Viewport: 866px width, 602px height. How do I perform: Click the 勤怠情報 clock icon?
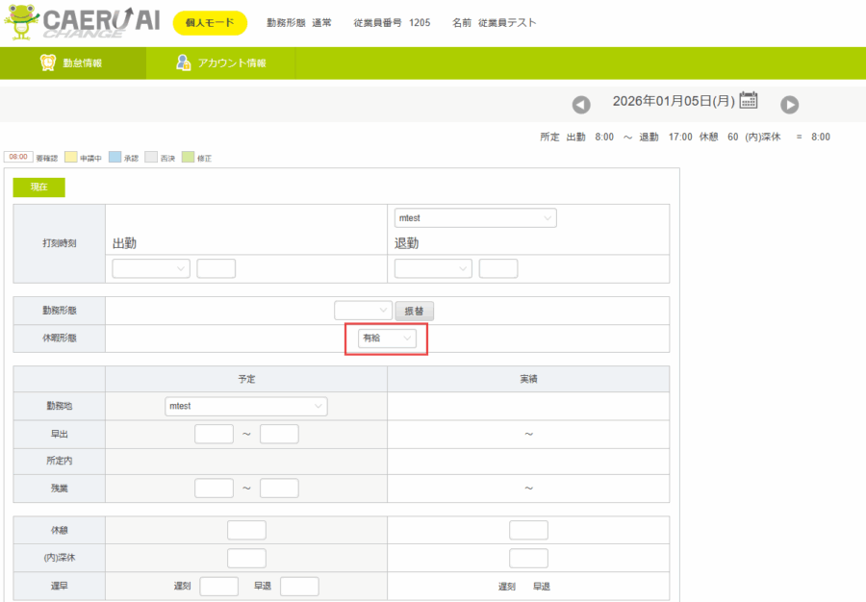47,63
